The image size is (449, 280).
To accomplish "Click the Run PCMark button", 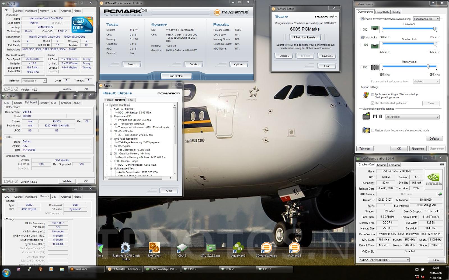I will [x=176, y=76].
